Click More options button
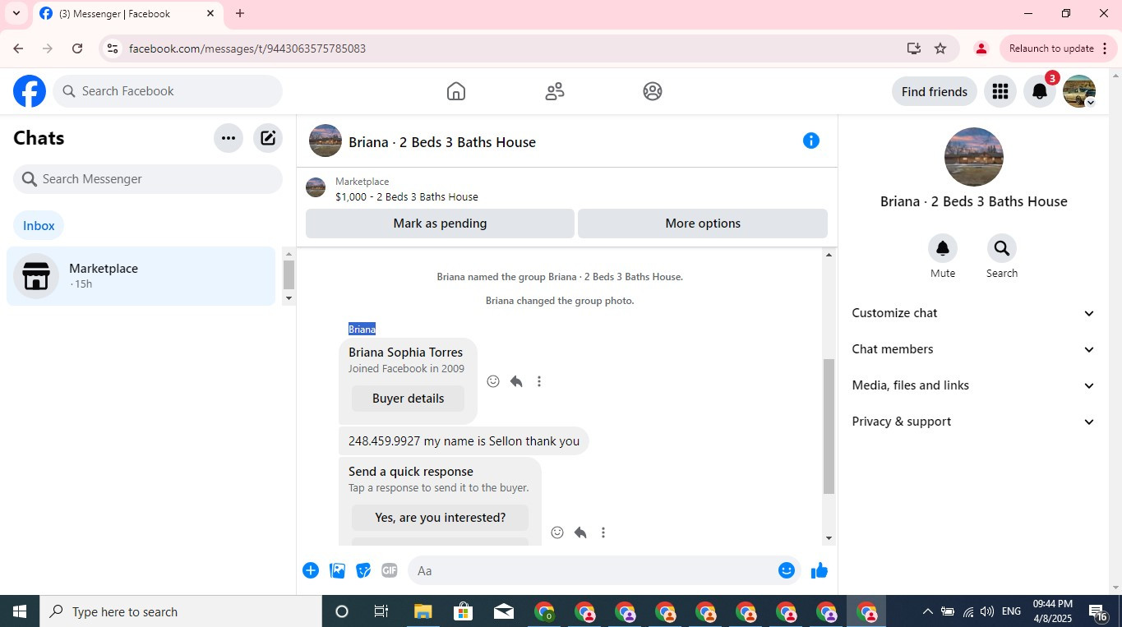Image resolution: width=1122 pixels, height=627 pixels. (x=703, y=224)
